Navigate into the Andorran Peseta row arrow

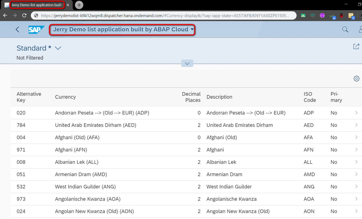click(x=356, y=113)
